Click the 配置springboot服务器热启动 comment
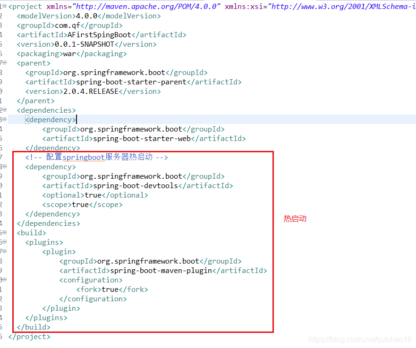Image resolution: width=416 pixels, height=348 pixels. point(97,157)
